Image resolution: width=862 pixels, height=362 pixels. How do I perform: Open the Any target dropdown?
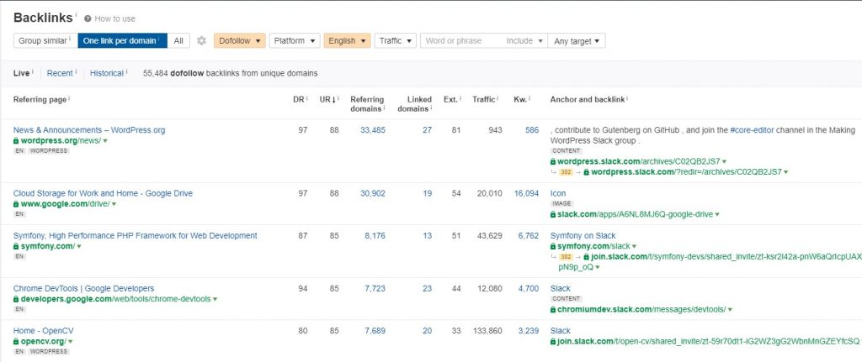(577, 40)
